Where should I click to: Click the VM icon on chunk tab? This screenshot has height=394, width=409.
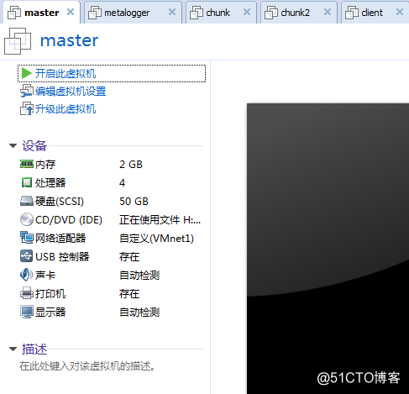[197, 13]
